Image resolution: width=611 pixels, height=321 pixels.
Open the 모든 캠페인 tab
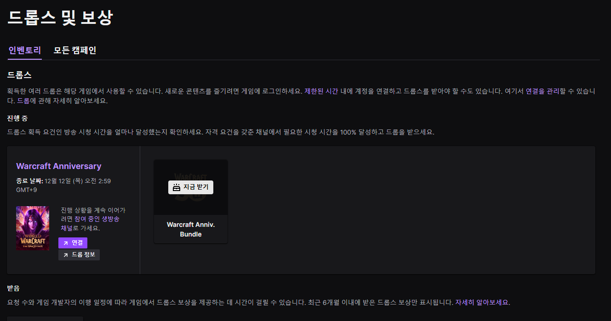[75, 51]
